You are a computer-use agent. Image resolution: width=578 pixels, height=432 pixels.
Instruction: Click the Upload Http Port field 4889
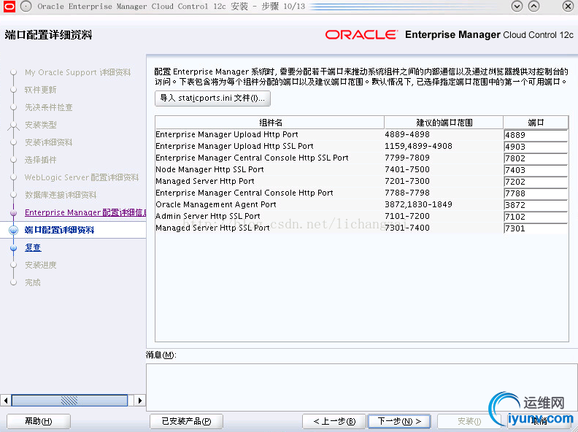coord(536,135)
